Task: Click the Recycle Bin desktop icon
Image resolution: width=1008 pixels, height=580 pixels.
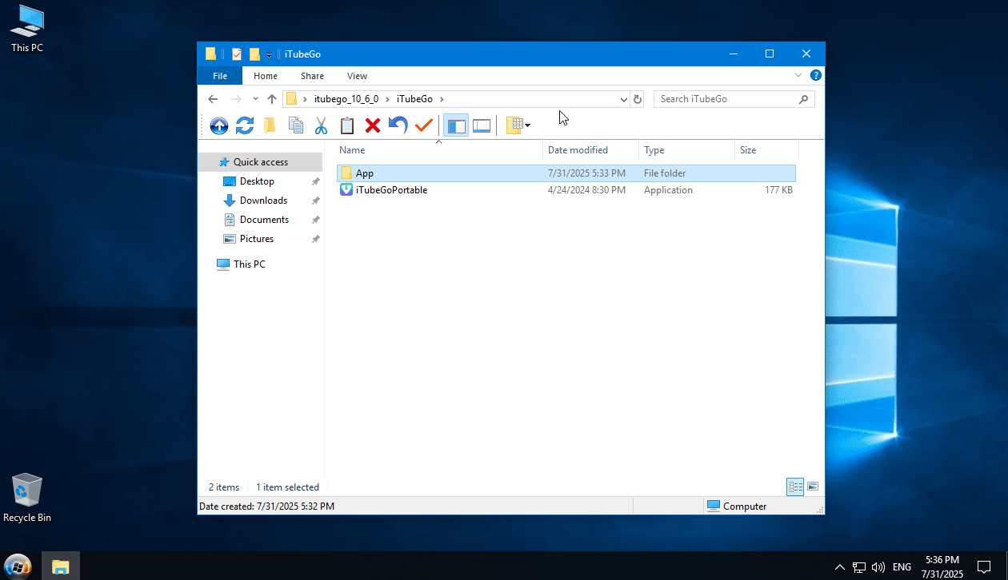Action: point(27,498)
